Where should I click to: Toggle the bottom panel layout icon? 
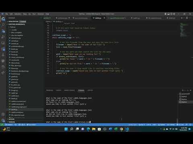[168, 14]
